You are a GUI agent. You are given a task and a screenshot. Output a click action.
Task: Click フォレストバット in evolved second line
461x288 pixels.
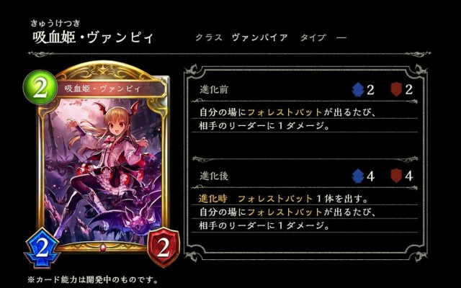(x=285, y=212)
